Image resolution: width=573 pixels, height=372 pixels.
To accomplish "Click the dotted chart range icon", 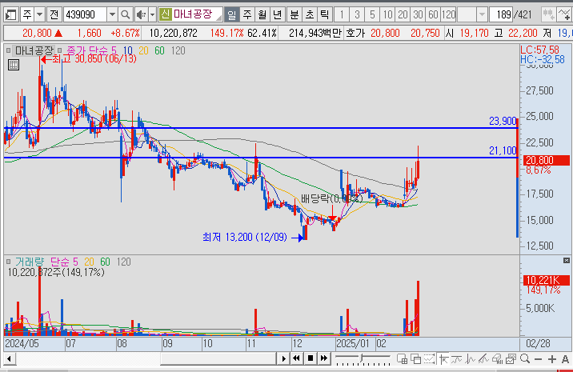I will click(x=429, y=359).
